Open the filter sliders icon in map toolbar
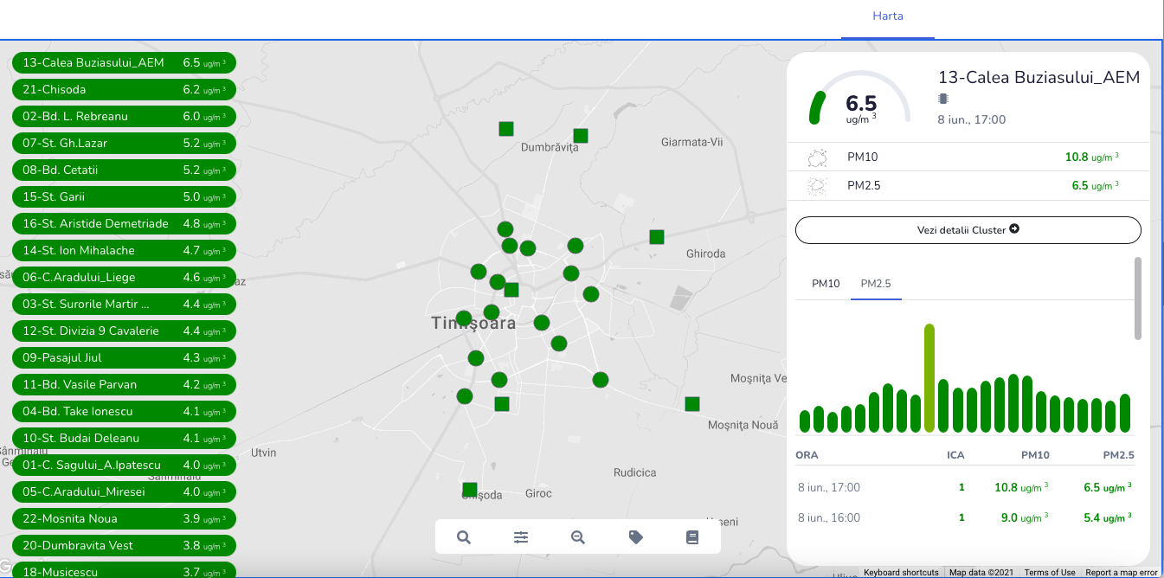The height and width of the screenshot is (578, 1164). tap(521, 537)
